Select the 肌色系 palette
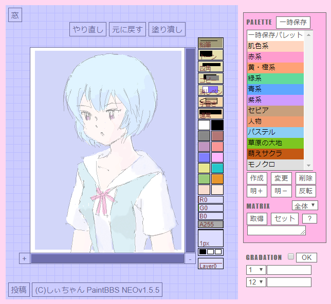Screen dimensions: 331x304 pyautogui.click(x=275, y=46)
